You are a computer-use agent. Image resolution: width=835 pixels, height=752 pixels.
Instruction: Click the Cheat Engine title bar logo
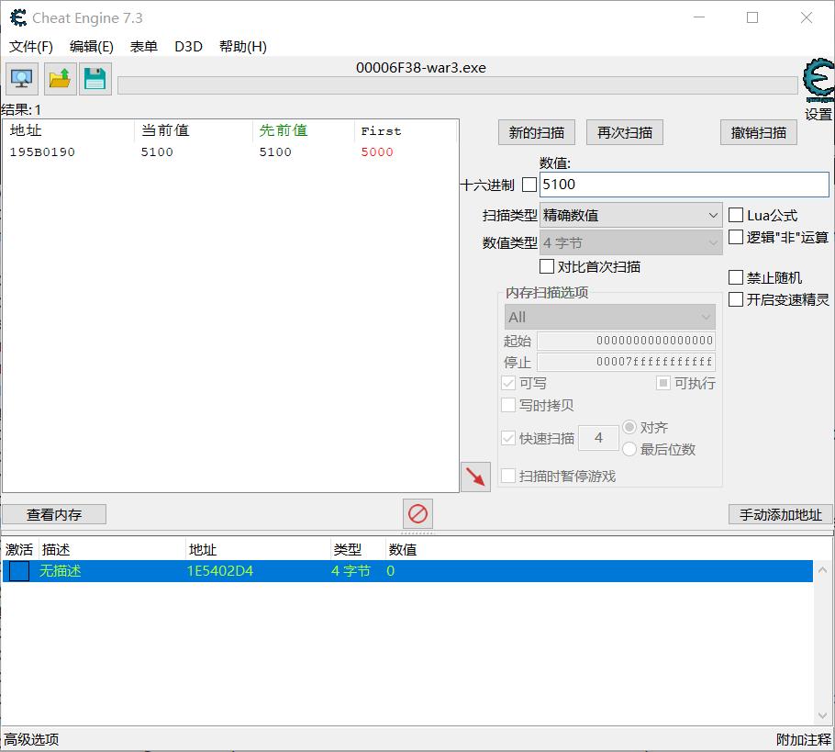(17, 17)
